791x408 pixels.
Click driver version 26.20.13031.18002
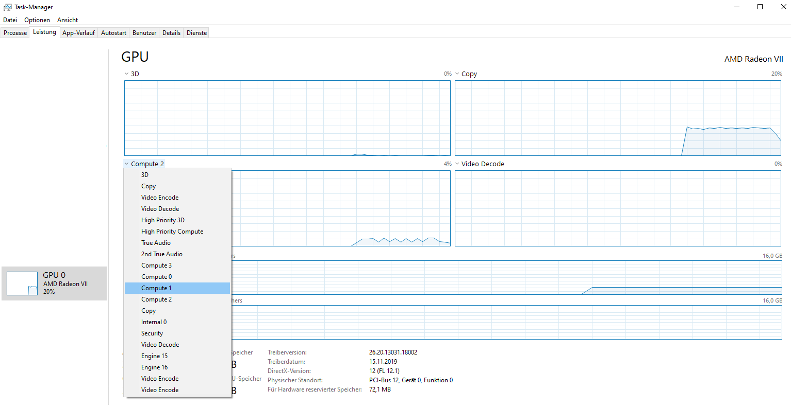click(x=393, y=352)
